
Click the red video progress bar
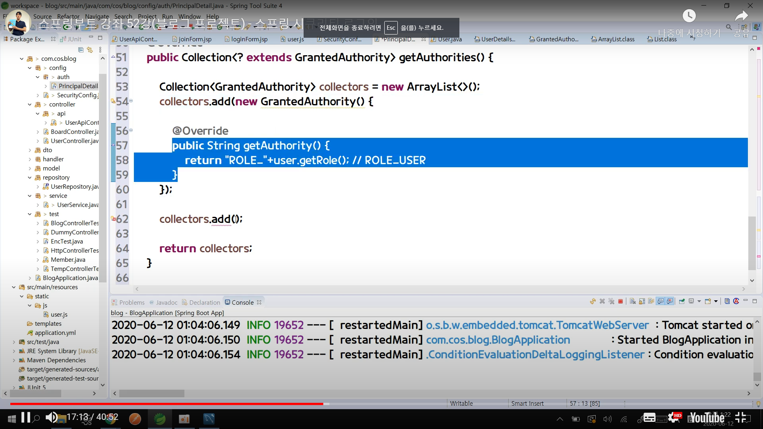(x=167, y=404)
